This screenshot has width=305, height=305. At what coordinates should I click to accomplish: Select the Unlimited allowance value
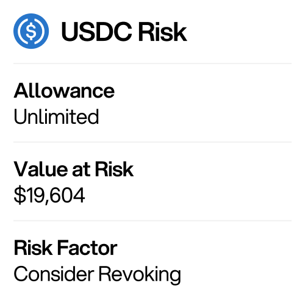pyautogui.click(x=56, y=117)
